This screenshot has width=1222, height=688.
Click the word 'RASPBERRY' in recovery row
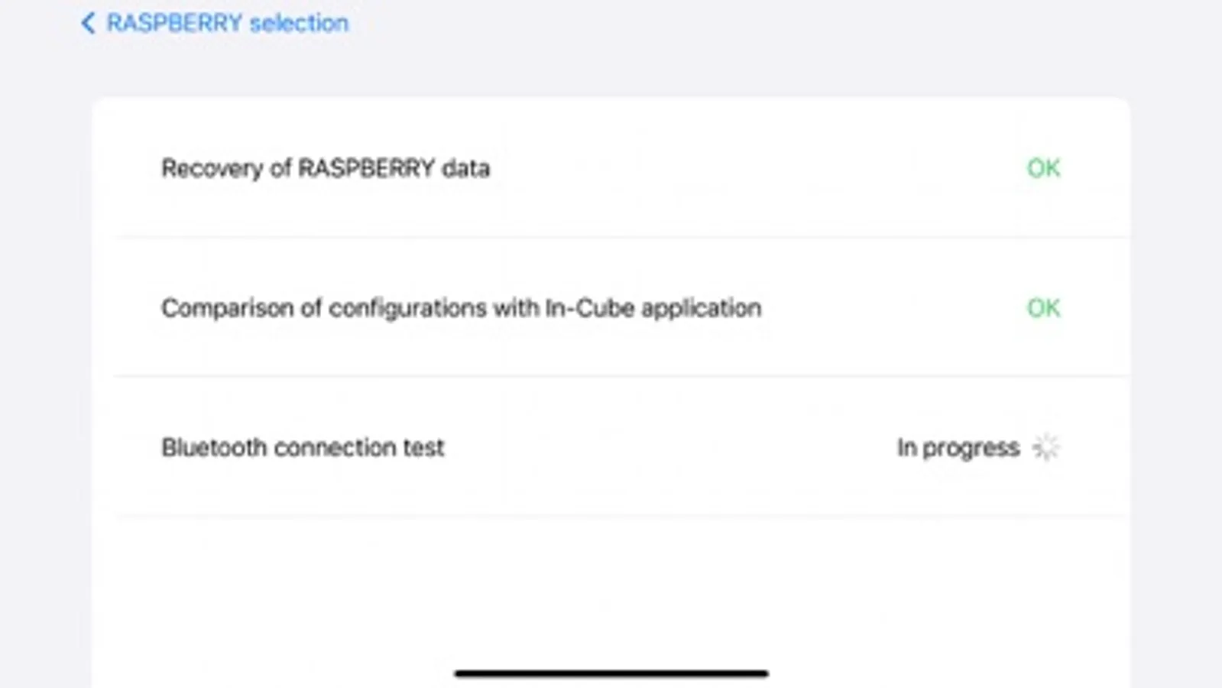click(x=366, y=168)
